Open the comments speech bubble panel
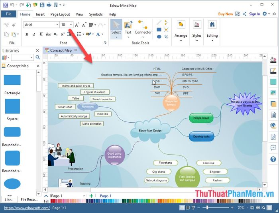The width and height of the screenshot is (279, 213). (273, 148)
